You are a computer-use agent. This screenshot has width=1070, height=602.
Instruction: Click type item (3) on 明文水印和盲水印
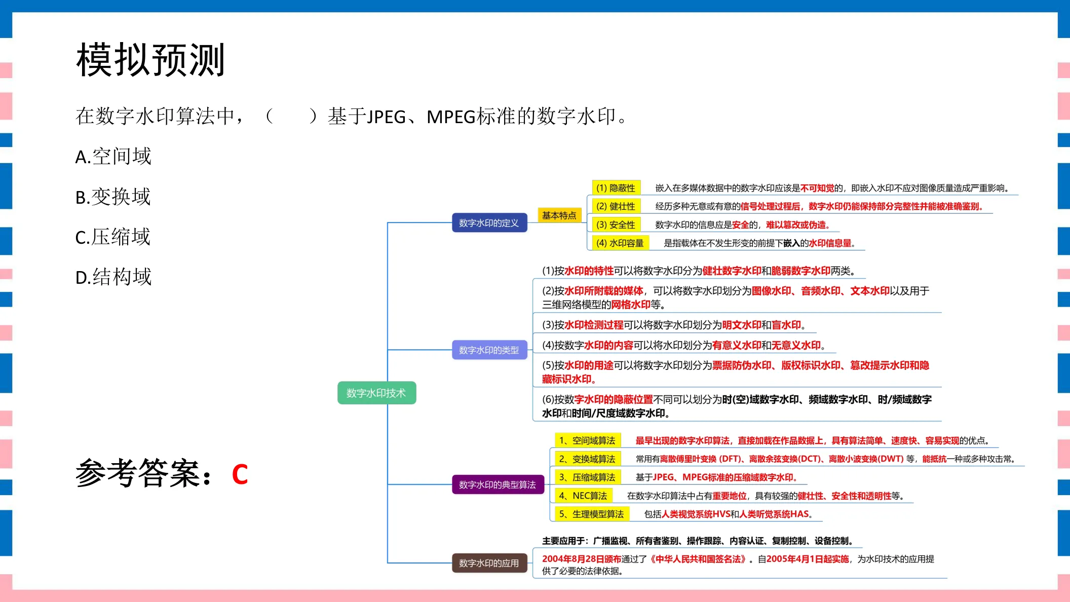pos(674,325)
